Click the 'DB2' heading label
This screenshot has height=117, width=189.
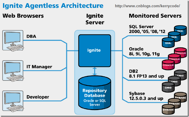pyautogui.click(x=134, y=71)
